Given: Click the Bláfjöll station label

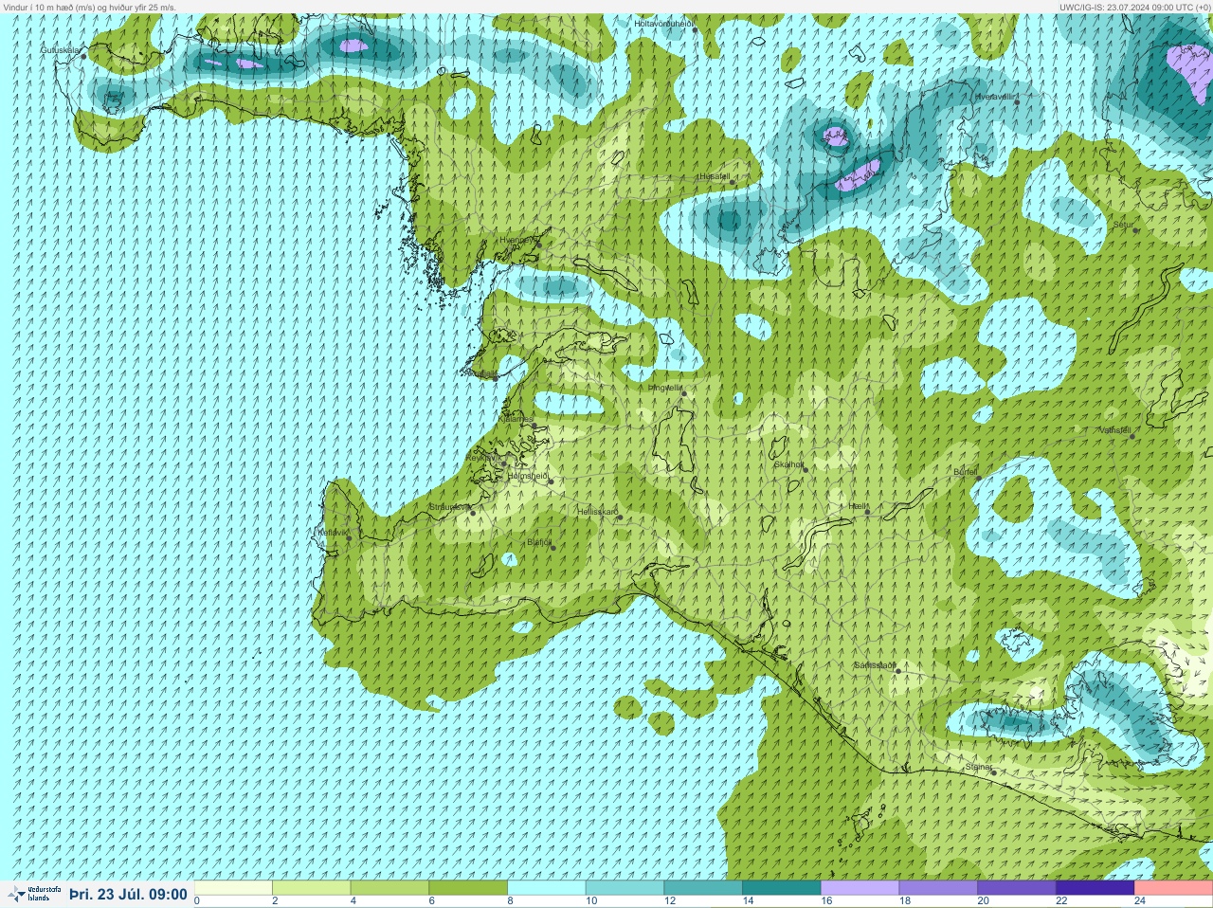Looking at the screenshot, I should click(539, 542).
